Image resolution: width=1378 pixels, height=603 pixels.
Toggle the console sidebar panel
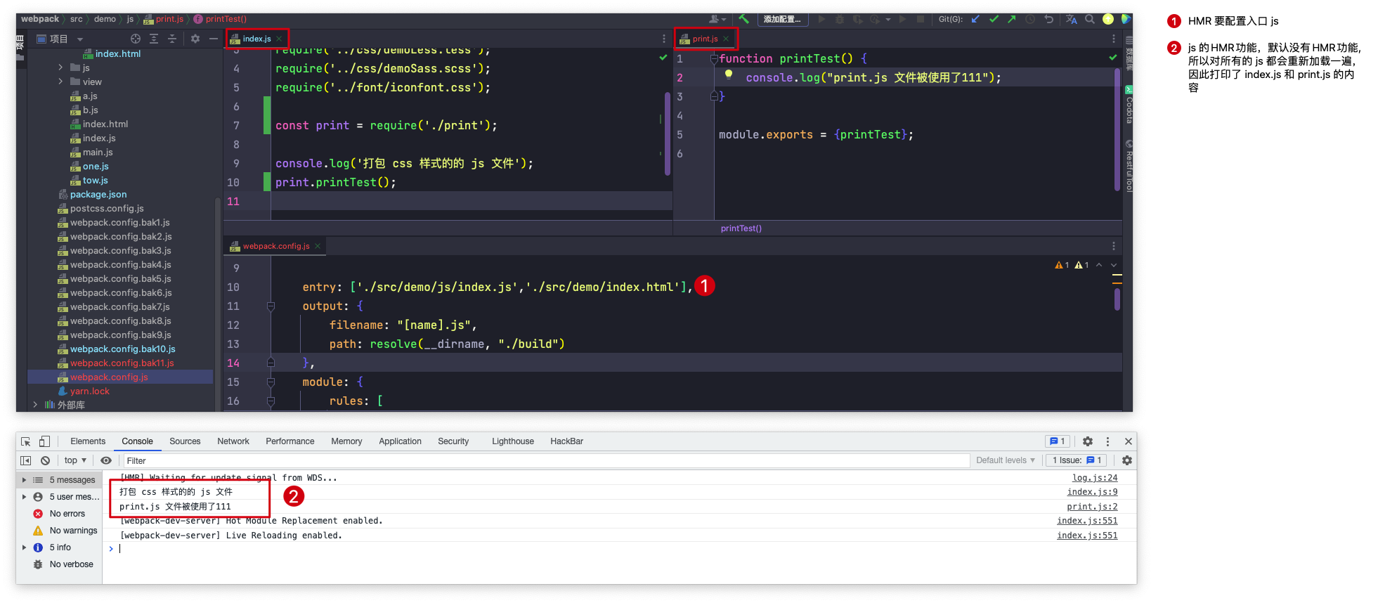click(x=26, y=460)
